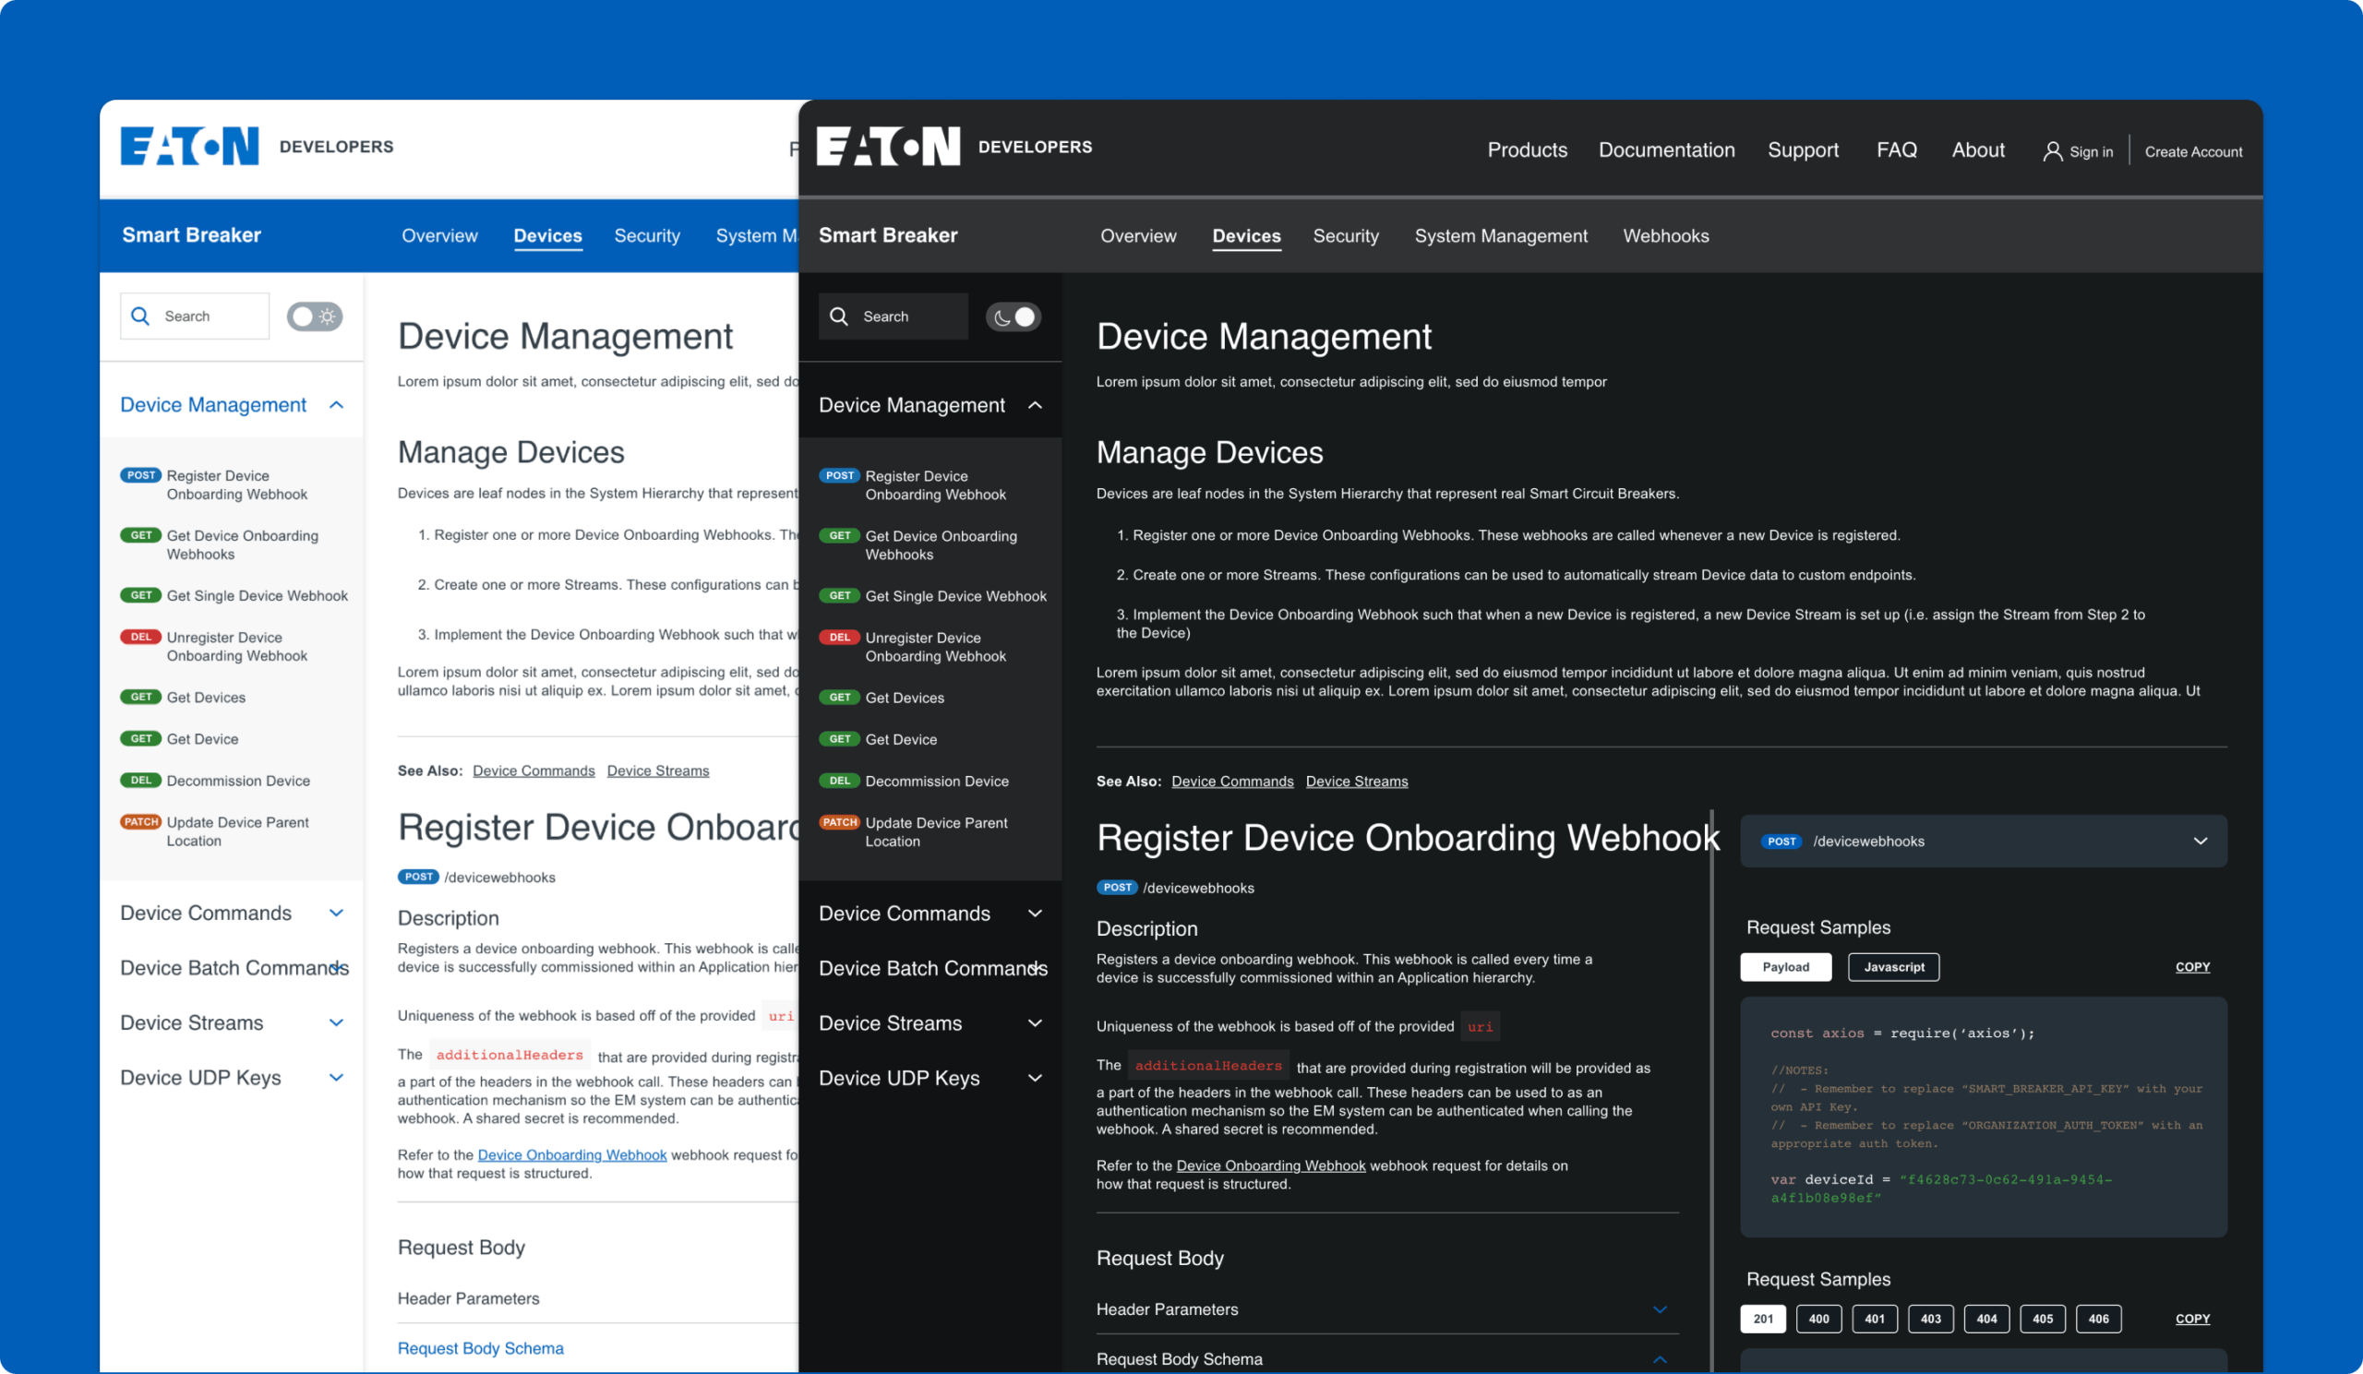
Task: Click the Create Account link
Action: tap(2193, 151)
